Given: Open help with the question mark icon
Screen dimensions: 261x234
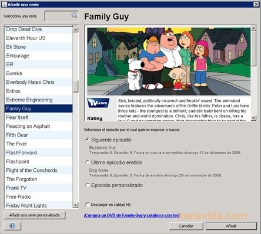Looking at the screenshot, I should 12,226.
